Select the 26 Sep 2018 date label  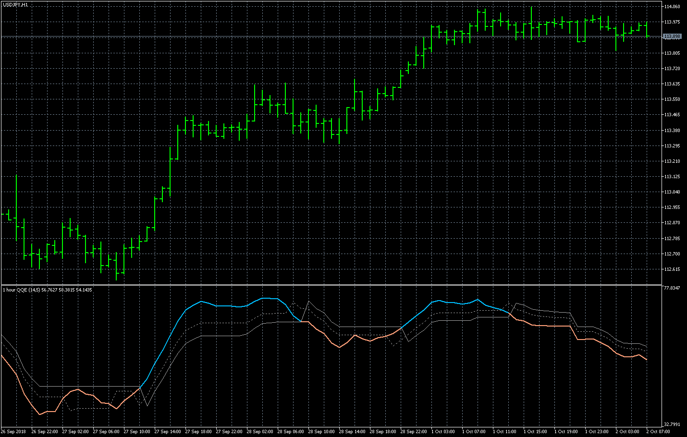point(14,432)
